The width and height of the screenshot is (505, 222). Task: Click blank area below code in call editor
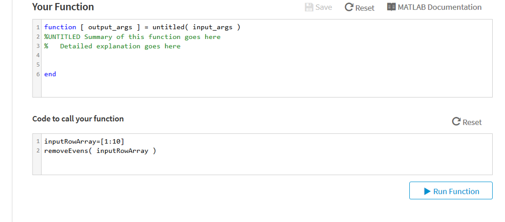267,166
